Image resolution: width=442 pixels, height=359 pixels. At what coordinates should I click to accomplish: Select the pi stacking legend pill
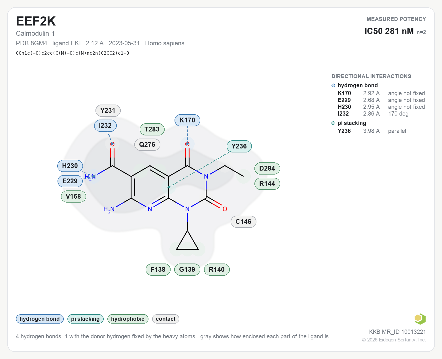[85, 319]
